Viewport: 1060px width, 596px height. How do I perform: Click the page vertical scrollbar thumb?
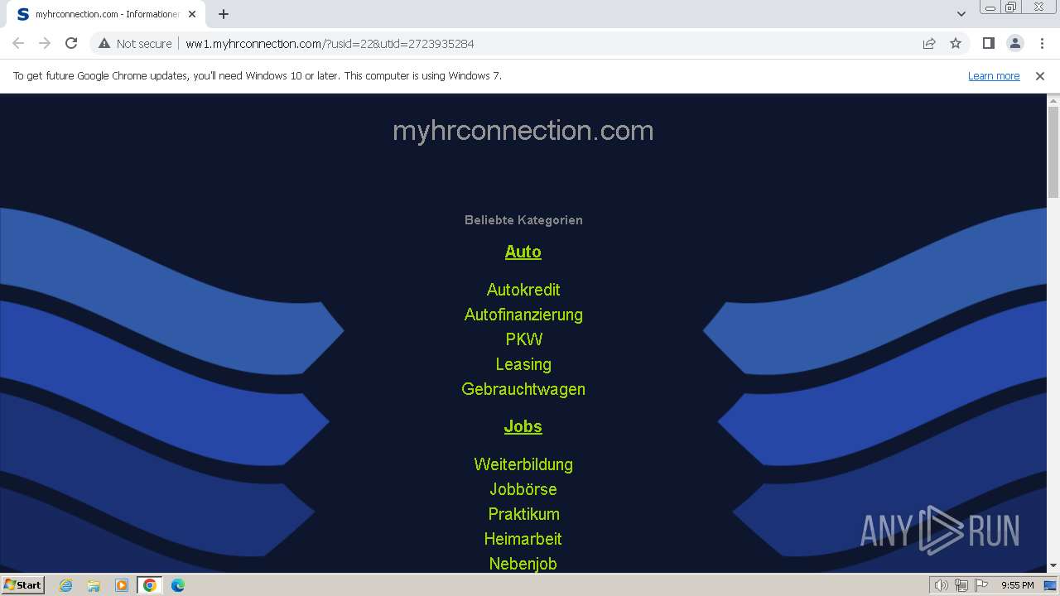pos(1053,152)
